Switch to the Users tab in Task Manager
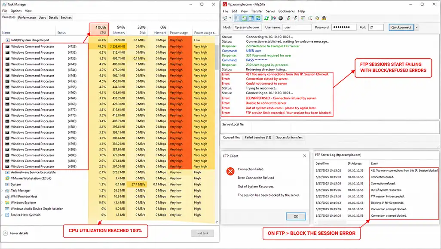 (42, 18)
